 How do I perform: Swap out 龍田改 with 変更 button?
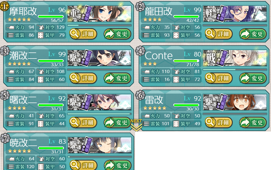tap(253, 34)
